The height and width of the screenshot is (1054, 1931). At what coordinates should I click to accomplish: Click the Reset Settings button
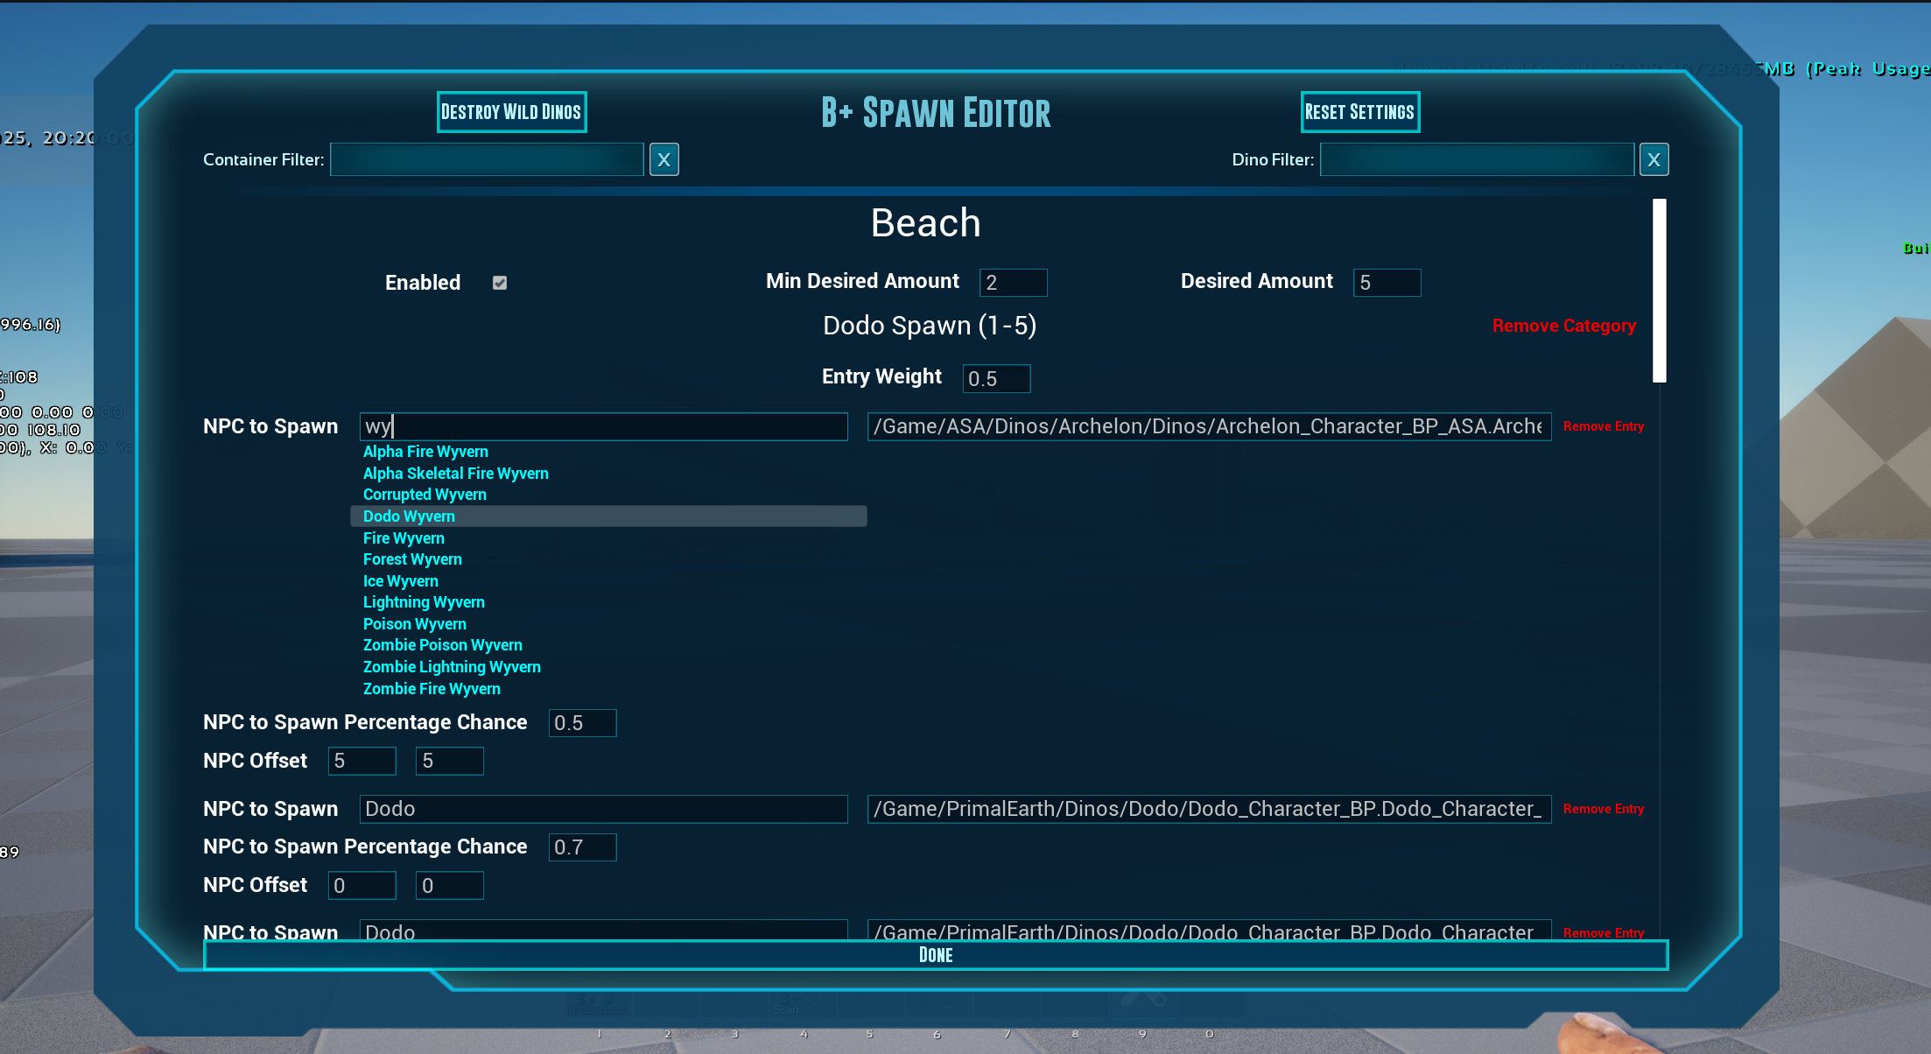(x=1359, y=111)
